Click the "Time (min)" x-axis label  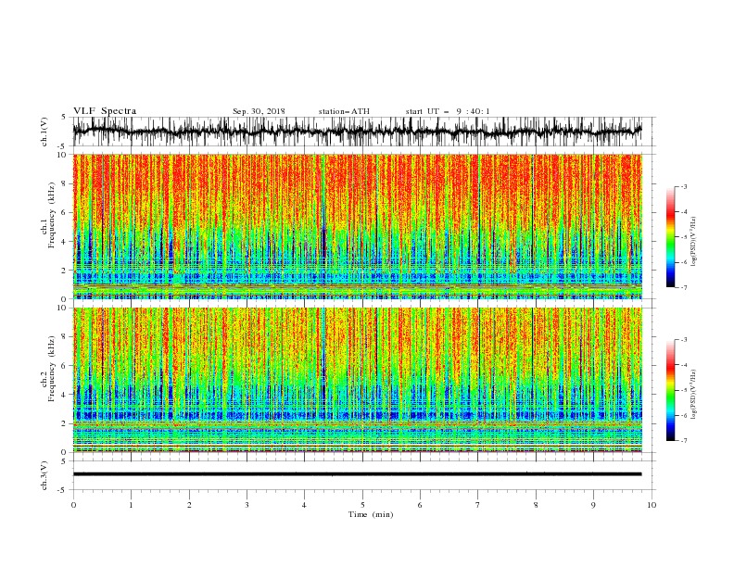click(x=371, y=514)
